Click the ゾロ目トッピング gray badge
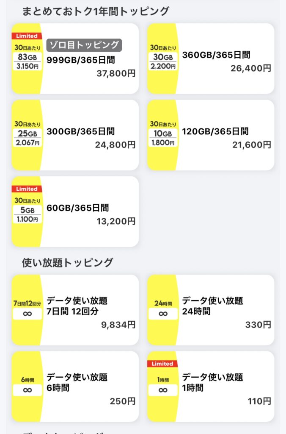This screenshot has width=286, height=434. pos(84,45)
